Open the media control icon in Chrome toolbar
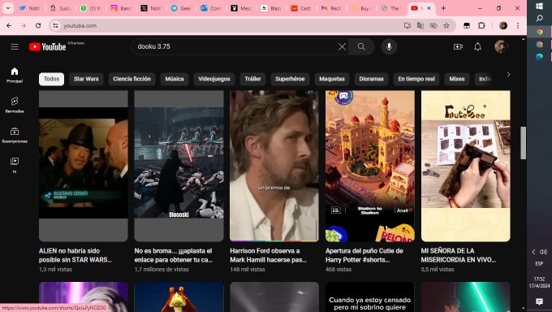The height and width of the screenshot is (312, 552). (467, 25)
